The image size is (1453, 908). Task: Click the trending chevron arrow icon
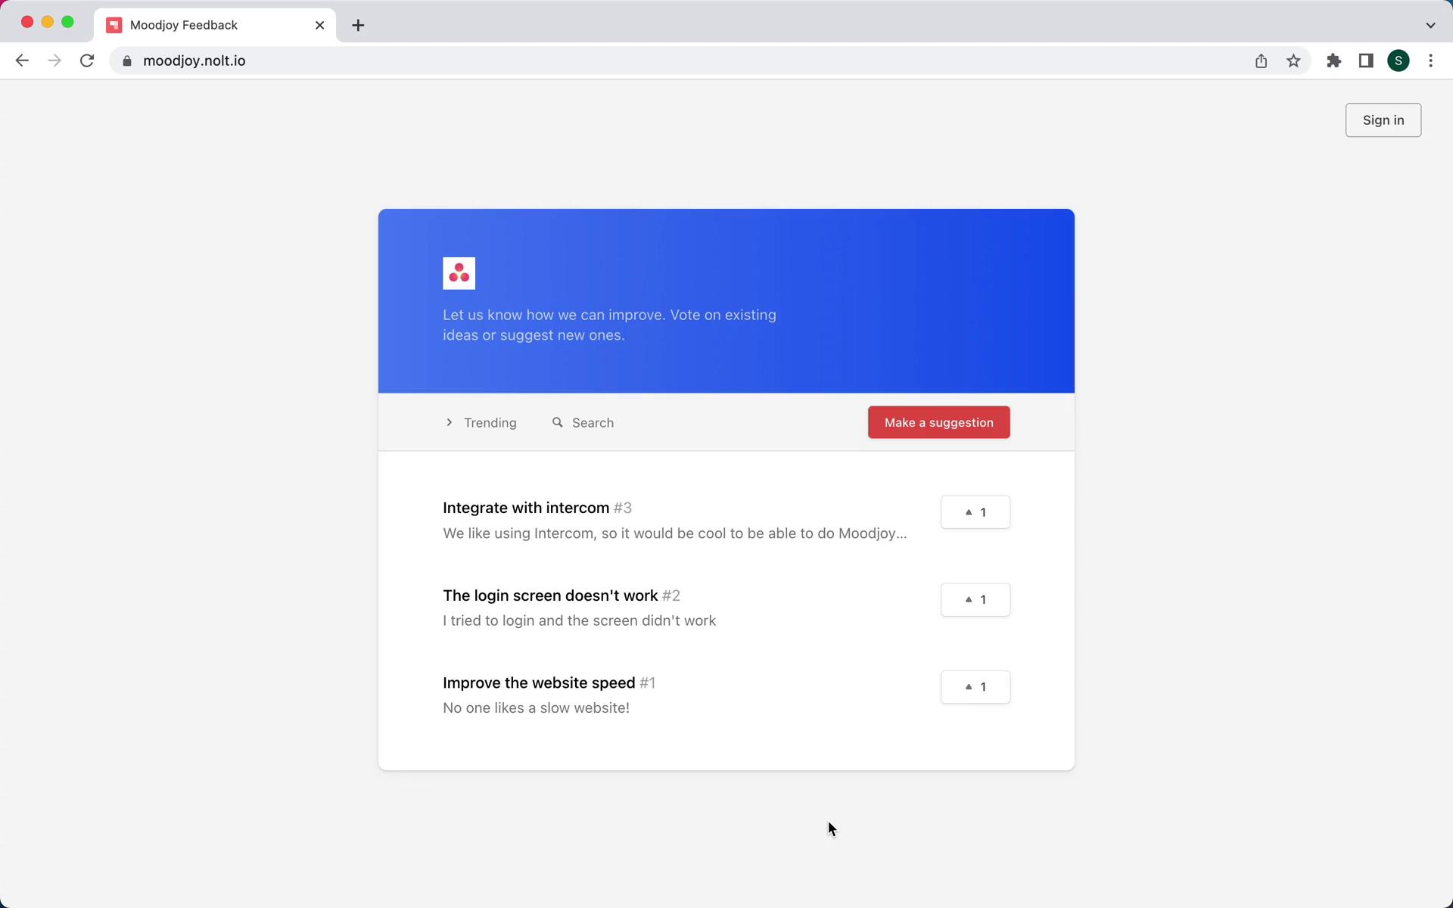point(448,421)
